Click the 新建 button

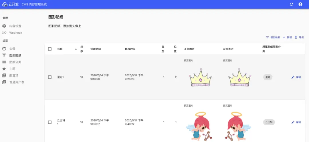tap(287, 37)
